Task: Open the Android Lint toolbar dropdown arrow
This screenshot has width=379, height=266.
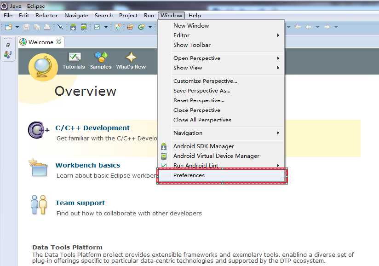Action: click(106, 27)
